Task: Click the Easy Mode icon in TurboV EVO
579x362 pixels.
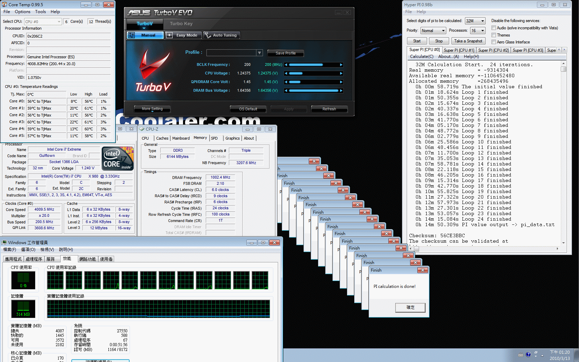Action: click(169, 35)
